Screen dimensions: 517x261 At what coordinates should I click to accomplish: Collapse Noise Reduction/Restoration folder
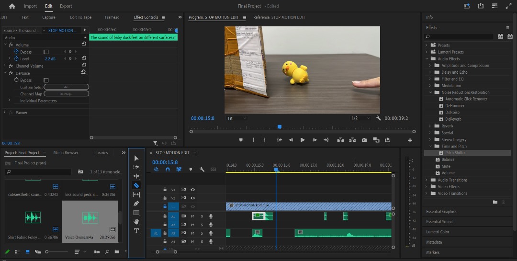coord(430,92)
